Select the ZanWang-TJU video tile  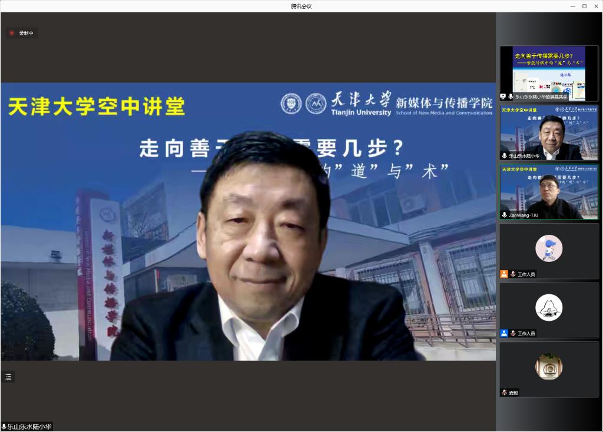[549, 191]
